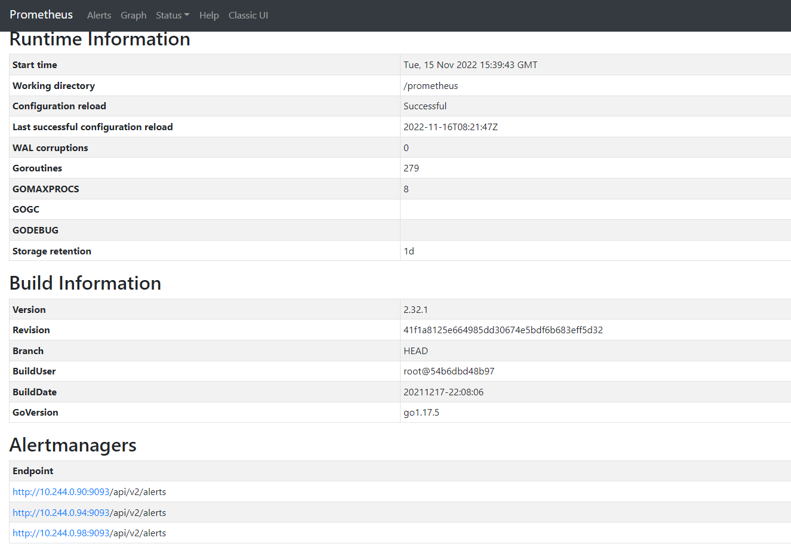Select the /prometheus directory value
Image resolution: width=791 pixels, height=547 pixels.
(431, 86)
